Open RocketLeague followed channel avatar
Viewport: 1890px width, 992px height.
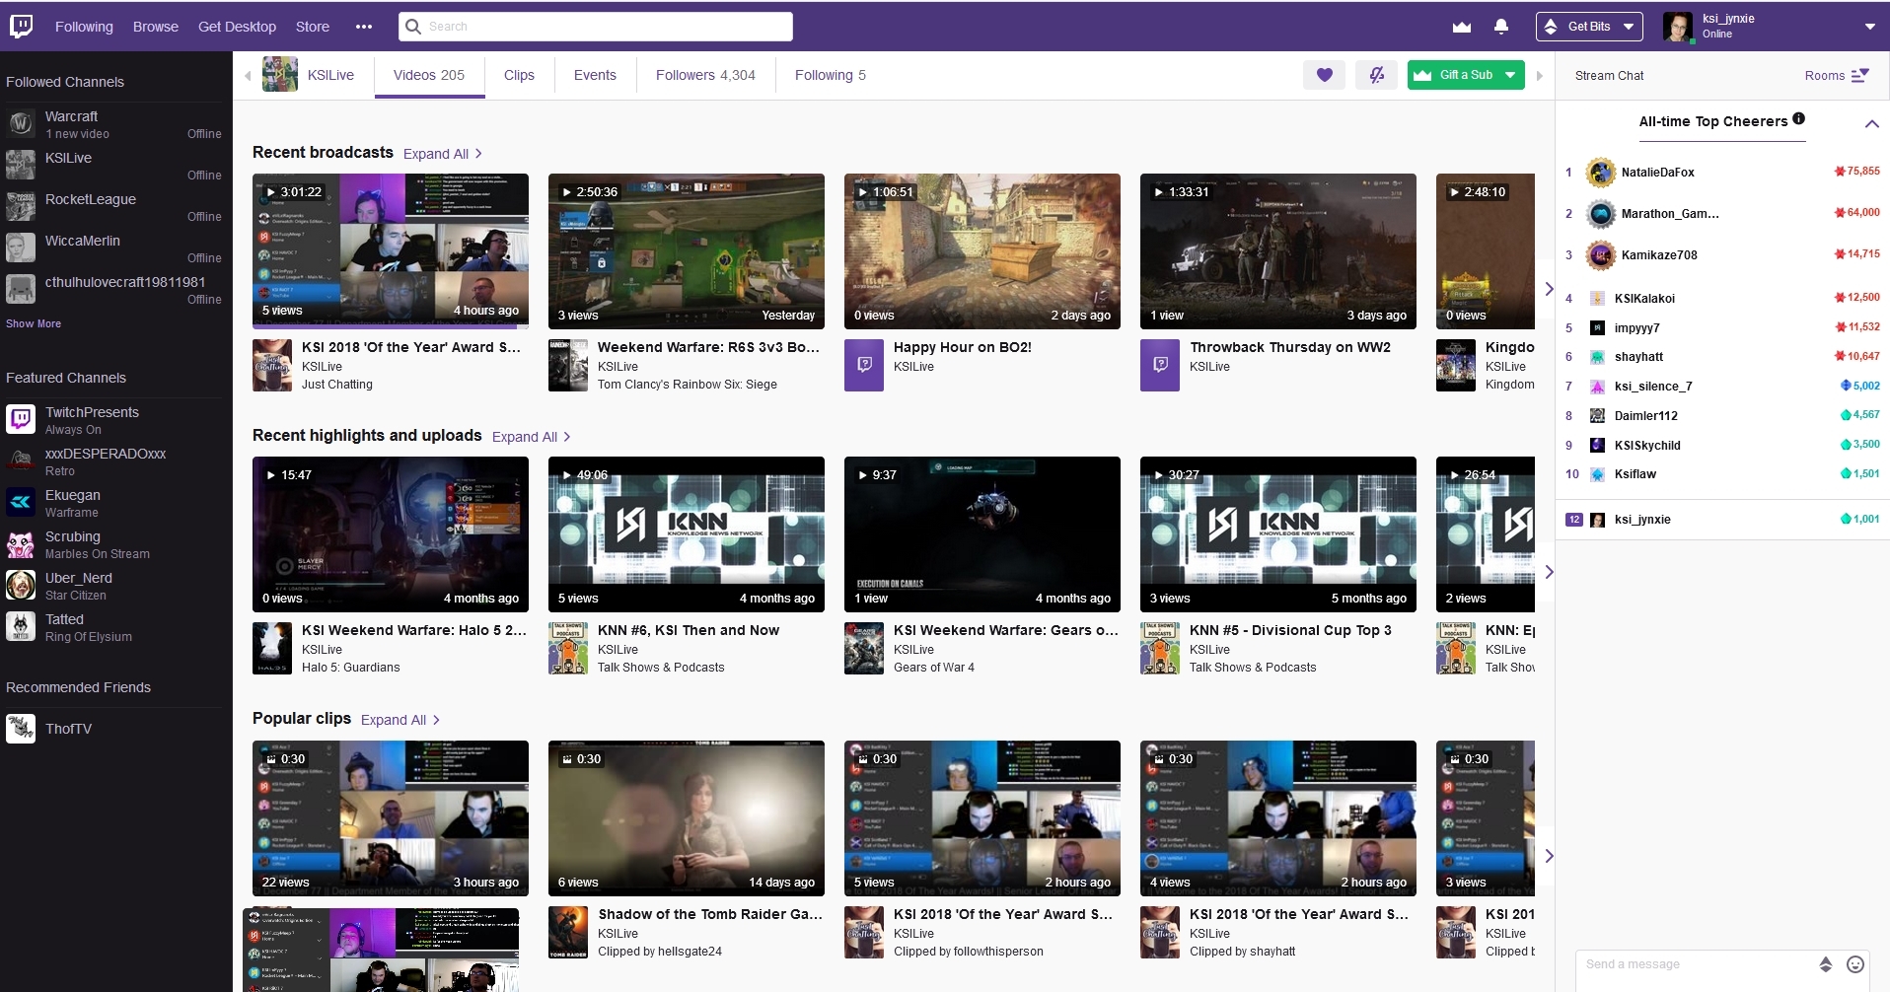click(22, 206)
